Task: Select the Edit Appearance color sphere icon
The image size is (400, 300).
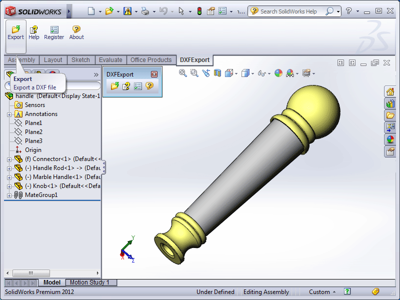Action: (x=278, y=73)
